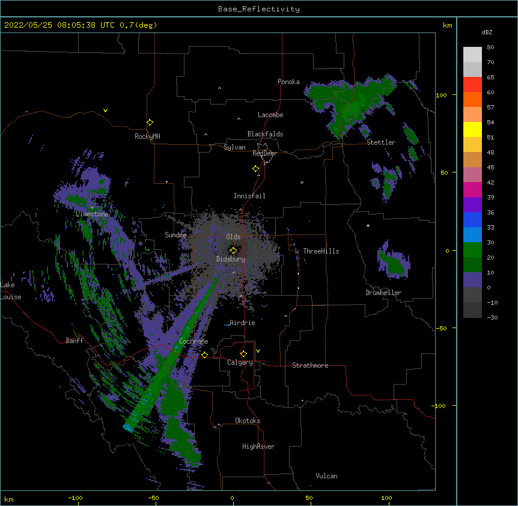Click the Banff label
This screenshot has height=506, width=518.
[75, 341]
